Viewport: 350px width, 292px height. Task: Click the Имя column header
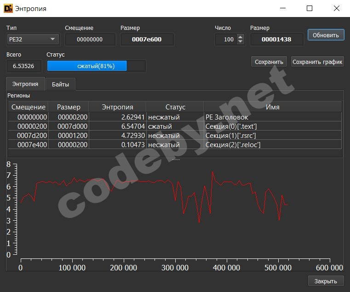pos(272,107)
